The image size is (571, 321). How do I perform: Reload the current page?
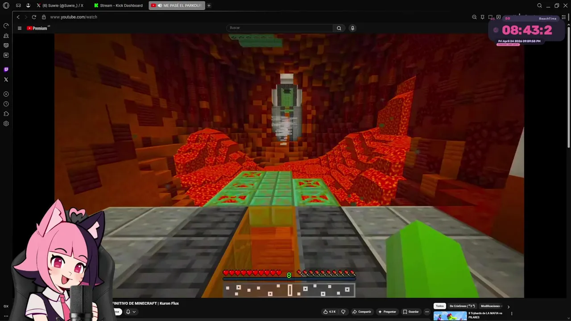34,17
